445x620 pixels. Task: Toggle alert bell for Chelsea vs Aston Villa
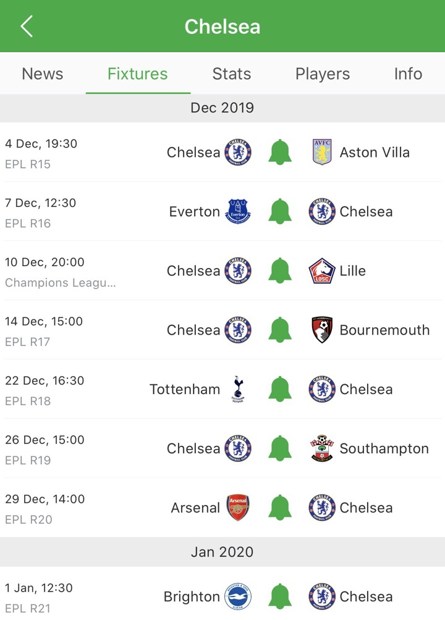click(x=280, y=152)
